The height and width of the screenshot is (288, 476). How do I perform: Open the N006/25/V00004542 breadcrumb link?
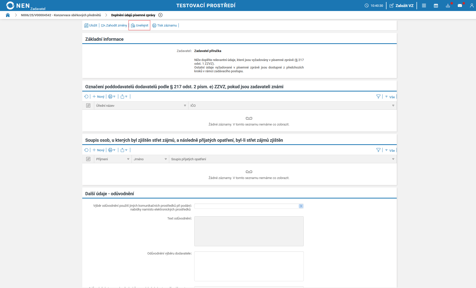pyautogui.click(x=61, y=15)
